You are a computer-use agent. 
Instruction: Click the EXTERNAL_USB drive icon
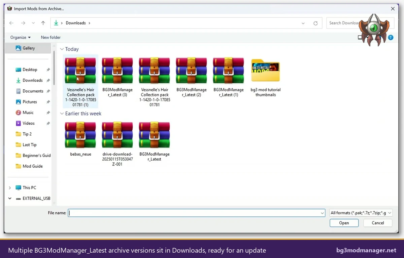click(19, 199)
